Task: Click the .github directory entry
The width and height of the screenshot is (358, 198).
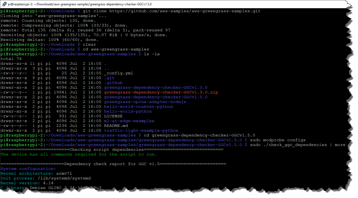Action: (x=113, y=83)
